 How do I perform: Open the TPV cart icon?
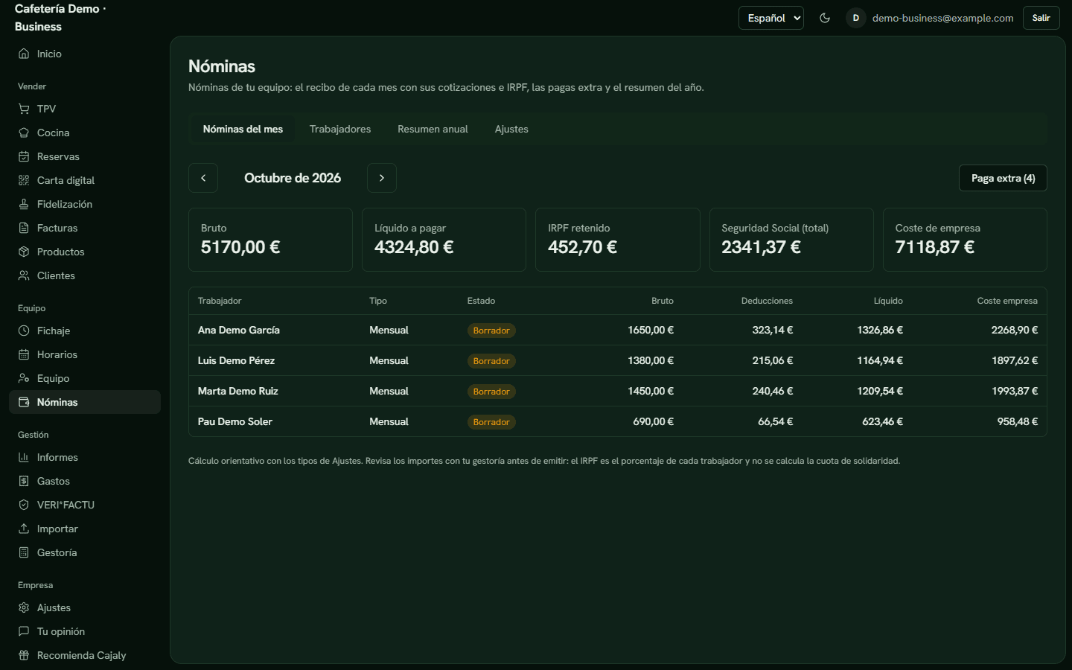click(24, 109)
